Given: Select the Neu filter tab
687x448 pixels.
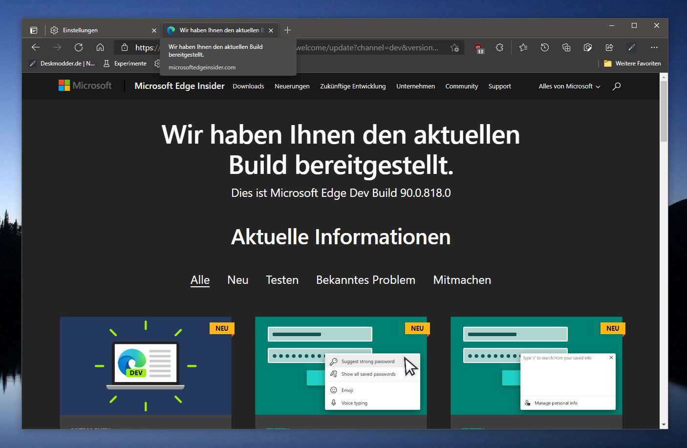Looking at the screenshot, I should [238, 280].
